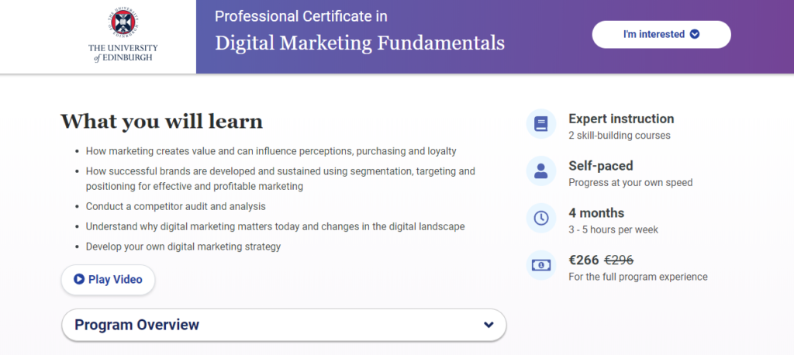Click the book icon beside Expert instruction
The image size is (794, 355).
540,123
